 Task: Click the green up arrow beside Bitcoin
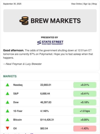coord(7,120)
